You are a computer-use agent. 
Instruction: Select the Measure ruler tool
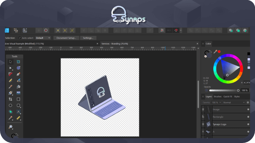tap(18, 118)
